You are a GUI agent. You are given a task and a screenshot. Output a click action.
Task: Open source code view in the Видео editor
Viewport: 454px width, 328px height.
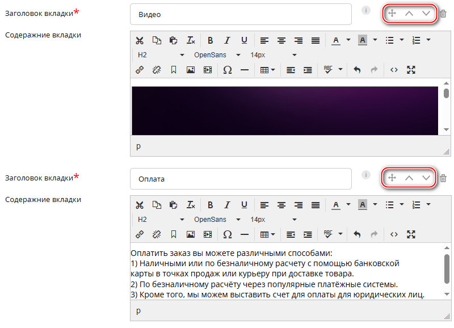click(394, 70)
